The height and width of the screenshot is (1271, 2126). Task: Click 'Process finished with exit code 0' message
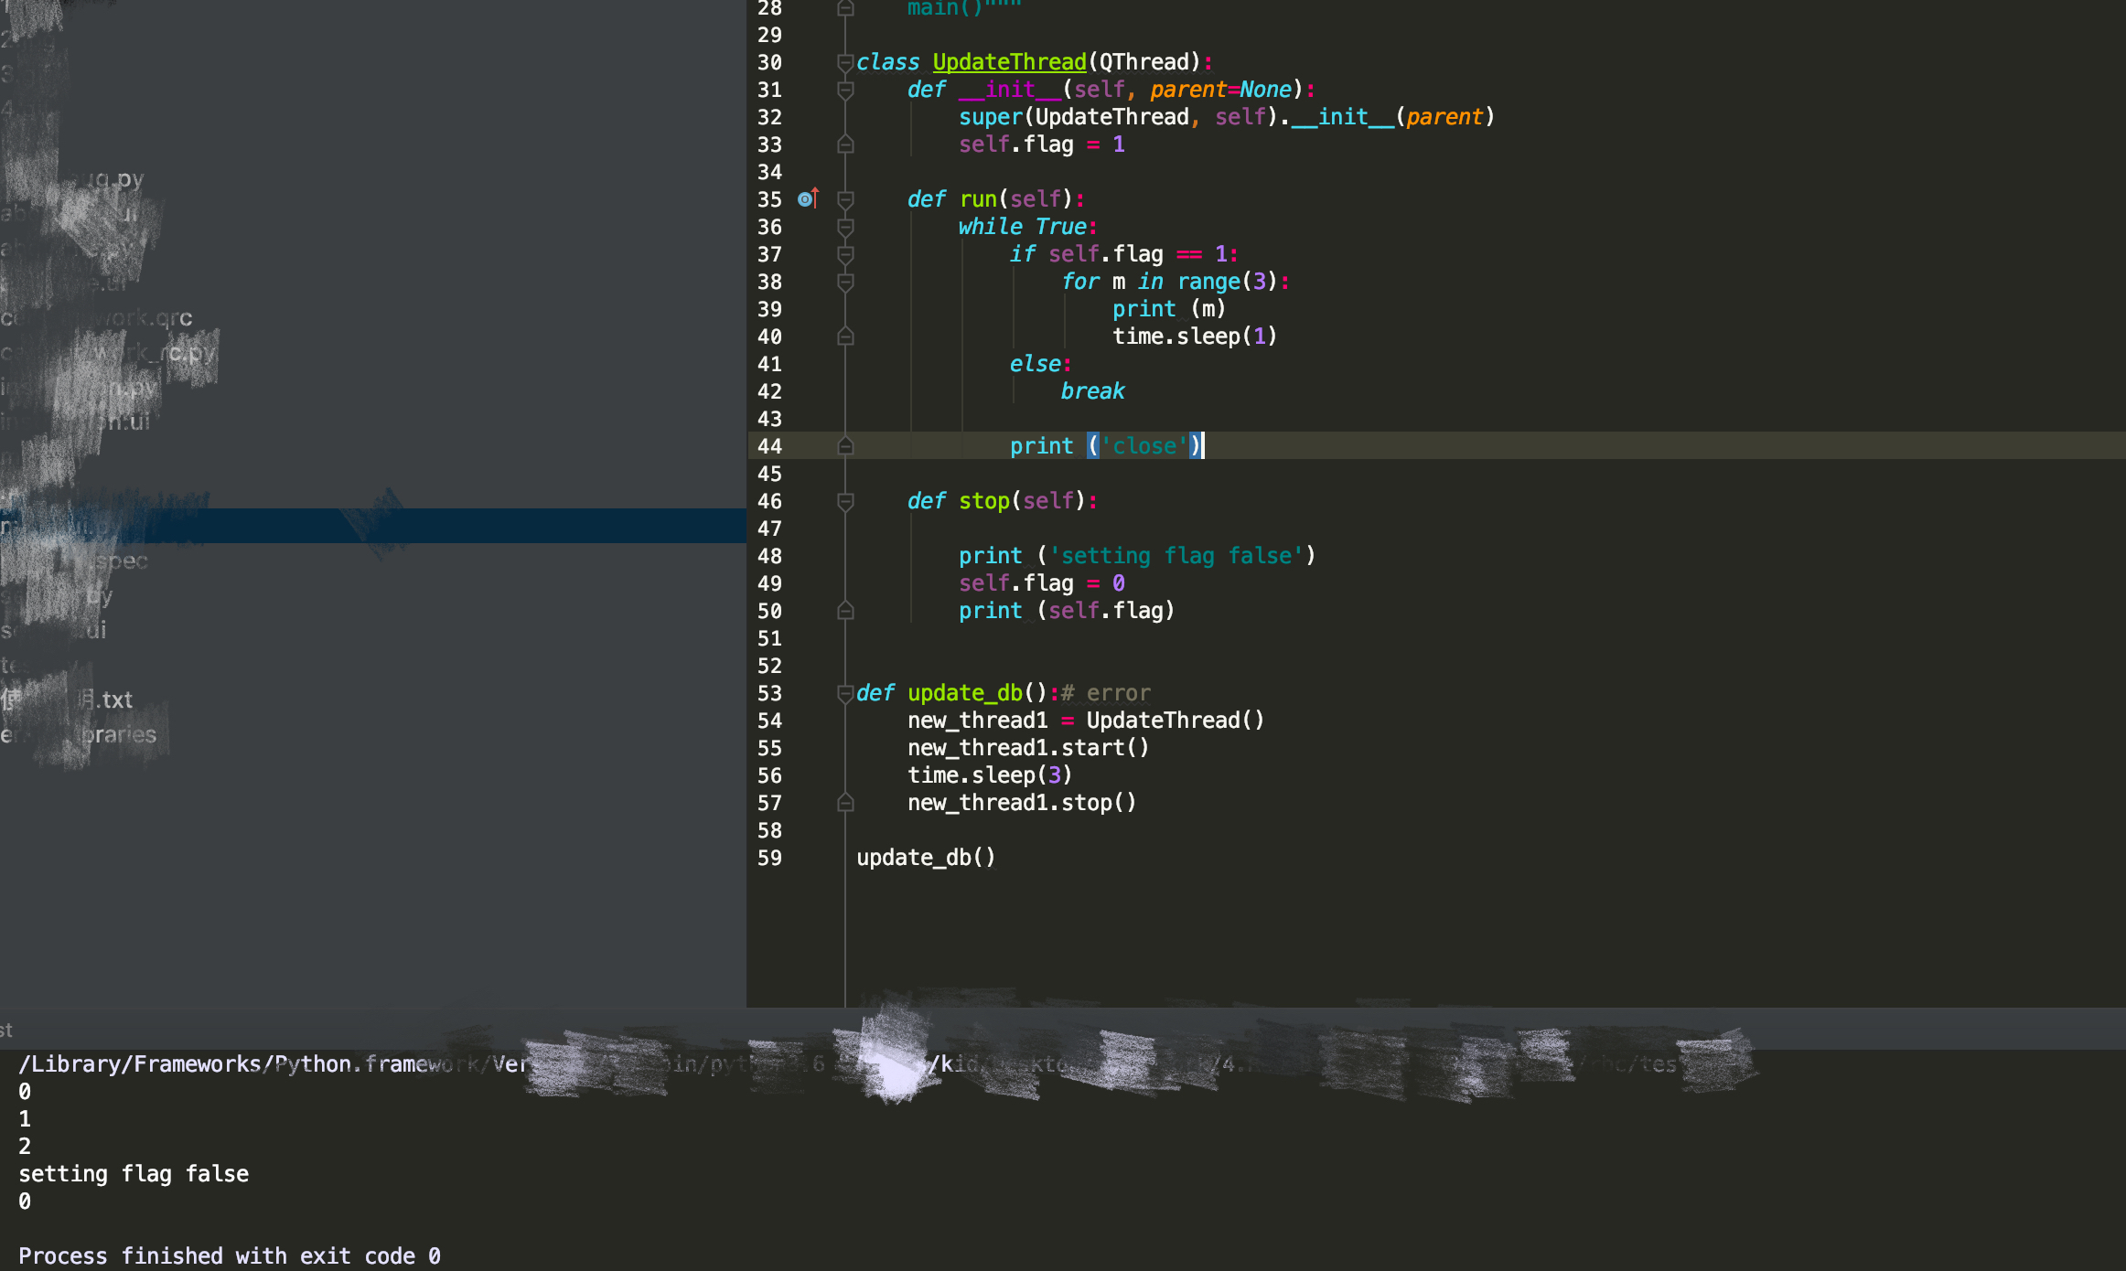(x=230, y=1256)
